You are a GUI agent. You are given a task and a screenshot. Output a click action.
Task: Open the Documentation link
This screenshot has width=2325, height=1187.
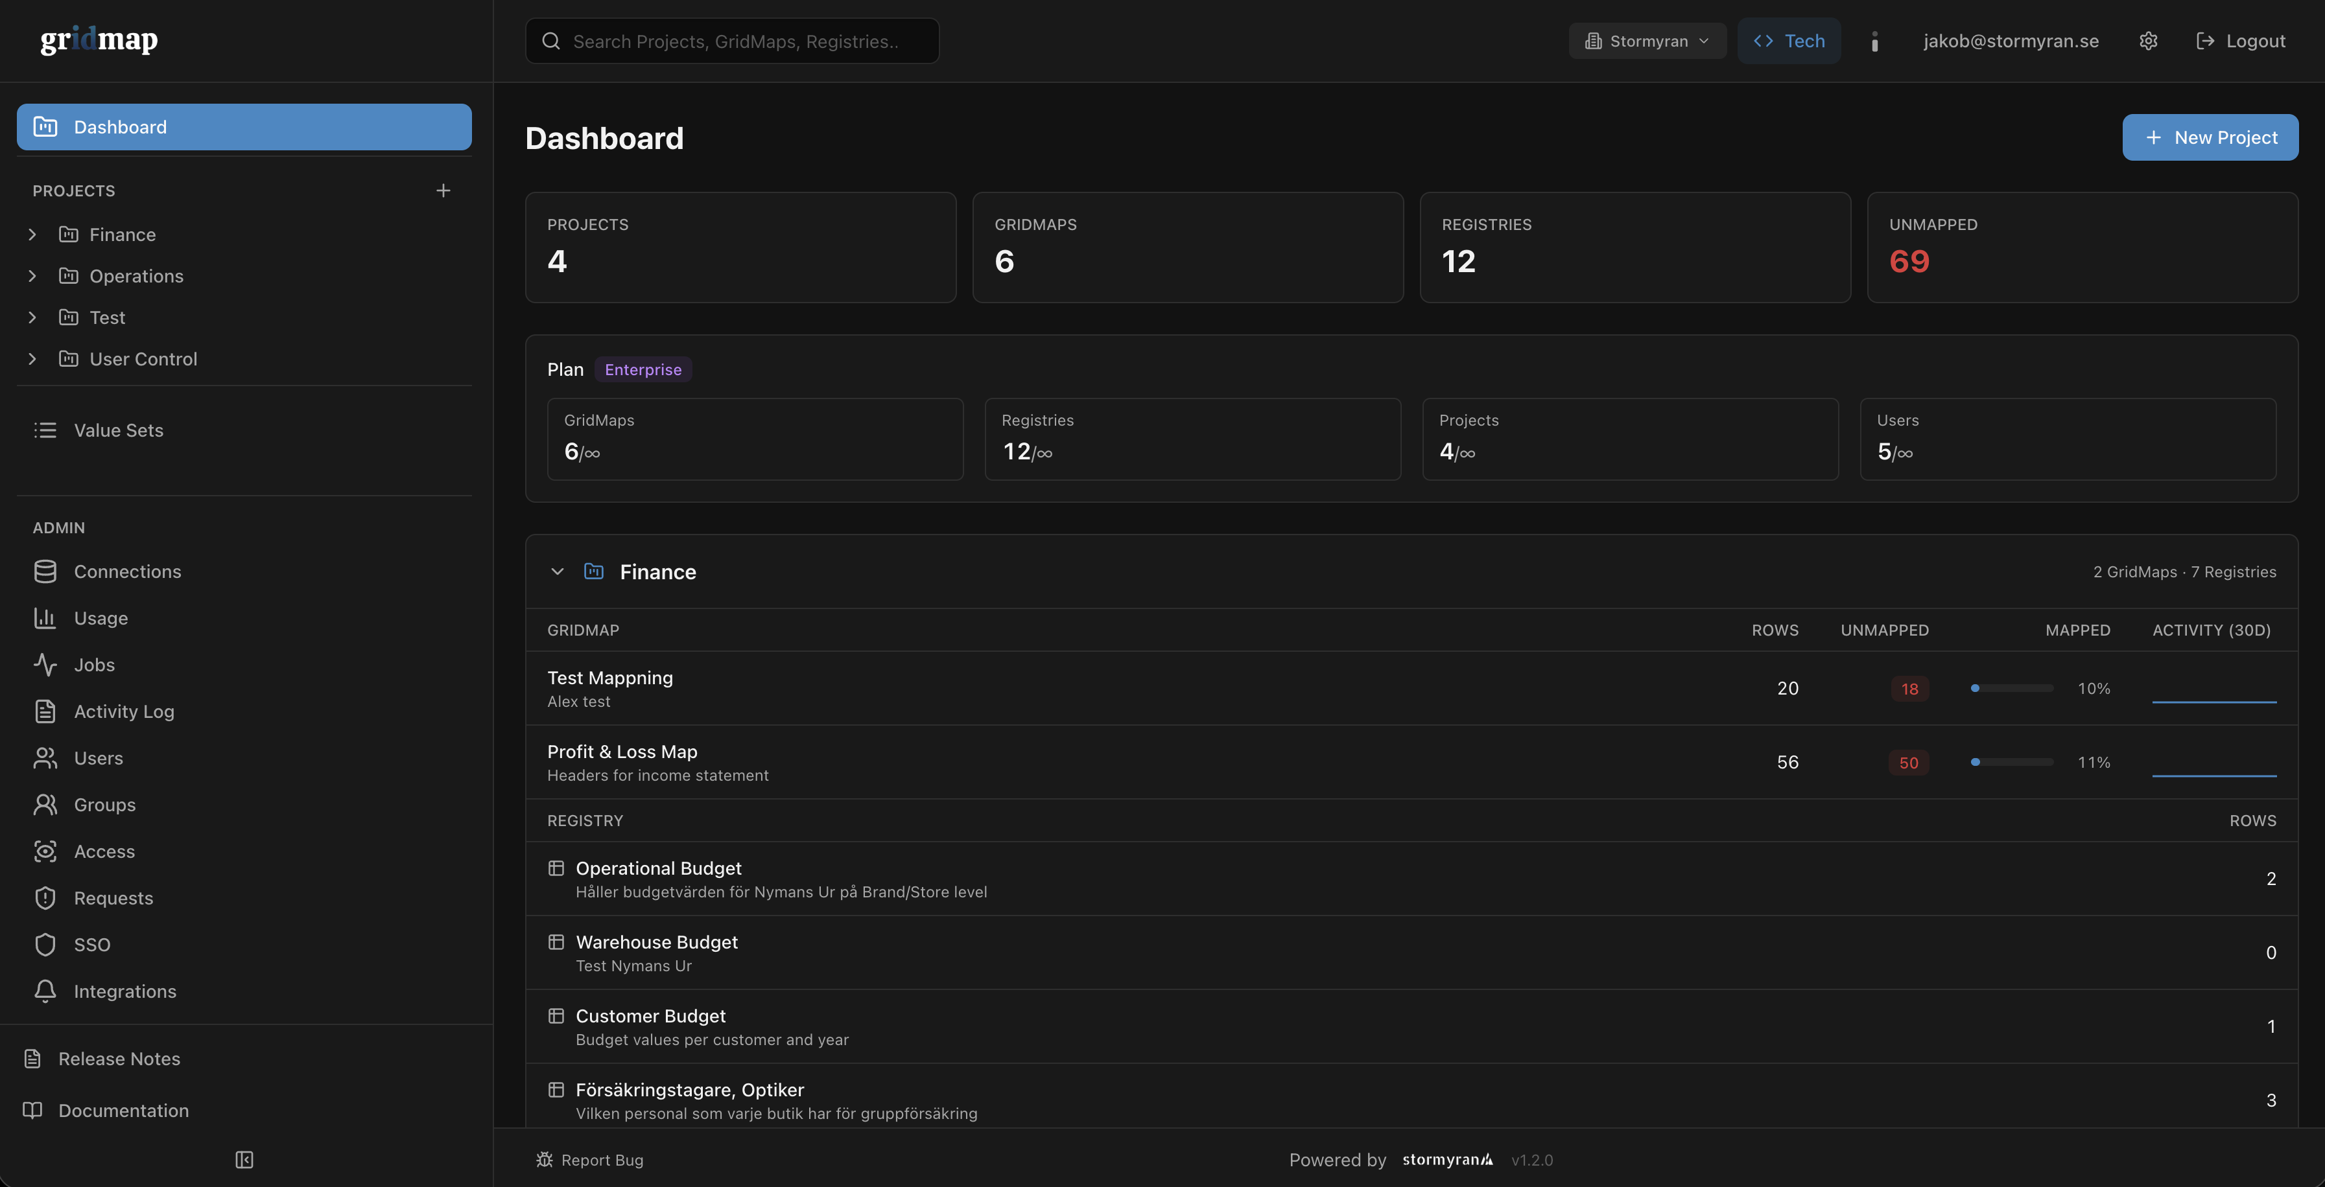(x=106, y=1111)
